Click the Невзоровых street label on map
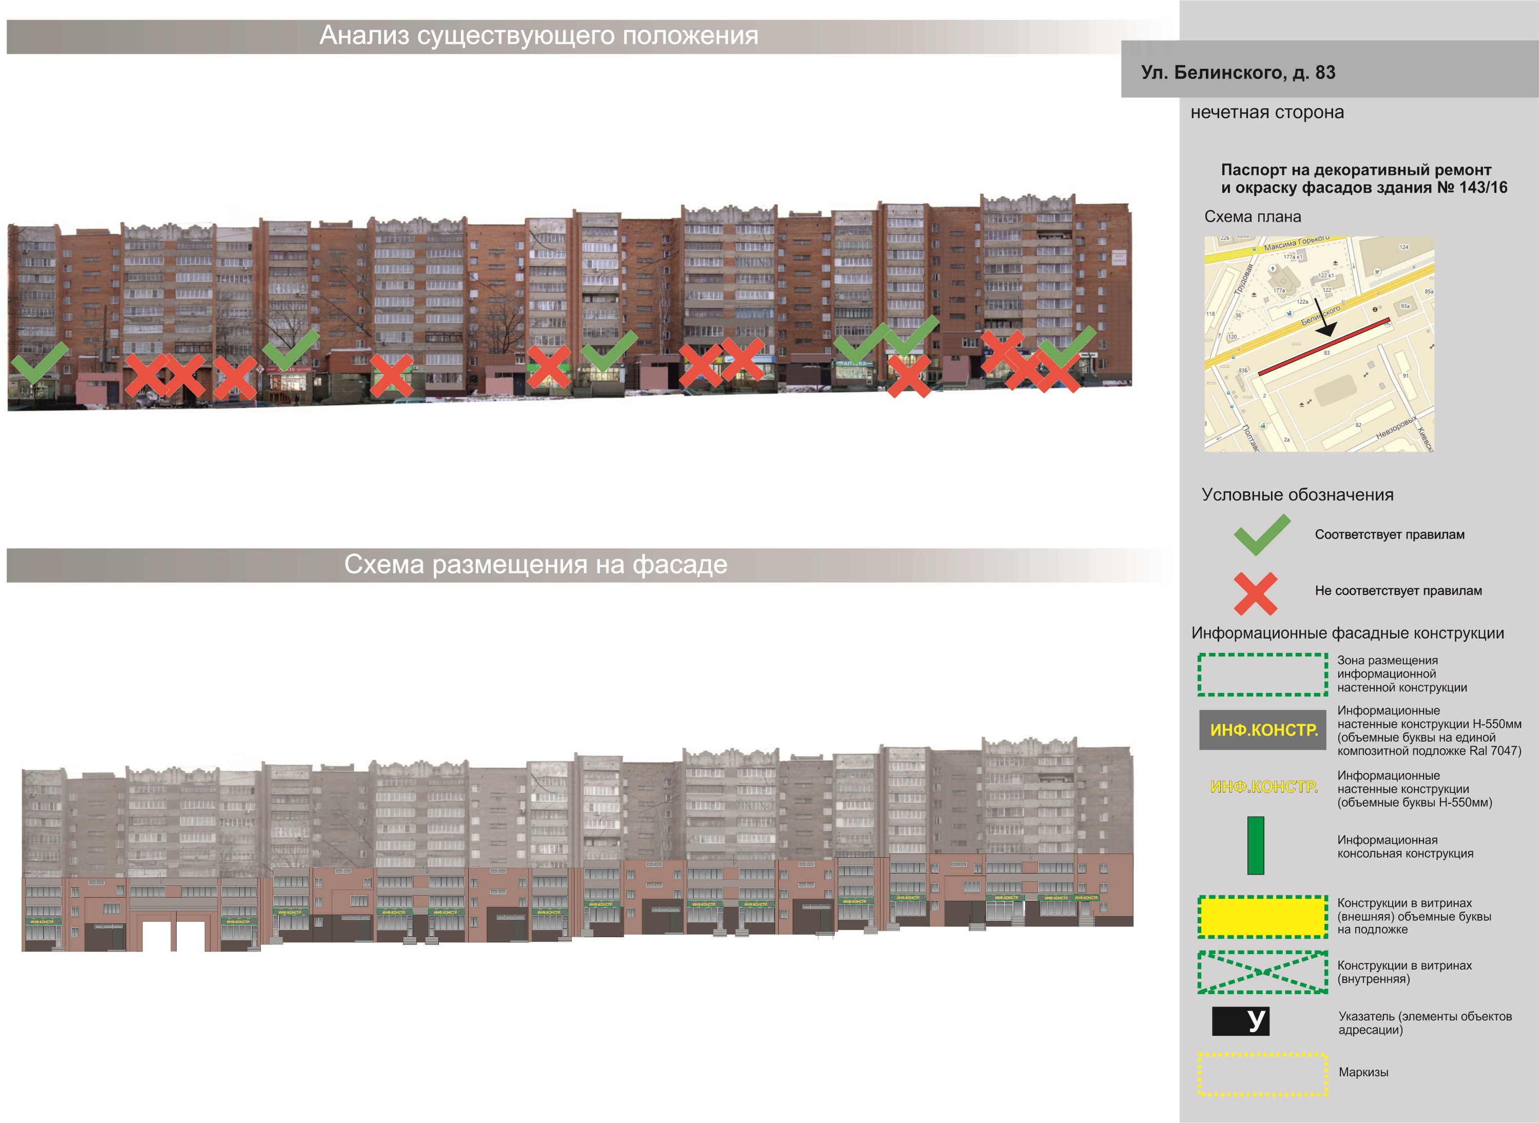The width and height of the screenshot is (1539, 1123). tap(1397, 428)
